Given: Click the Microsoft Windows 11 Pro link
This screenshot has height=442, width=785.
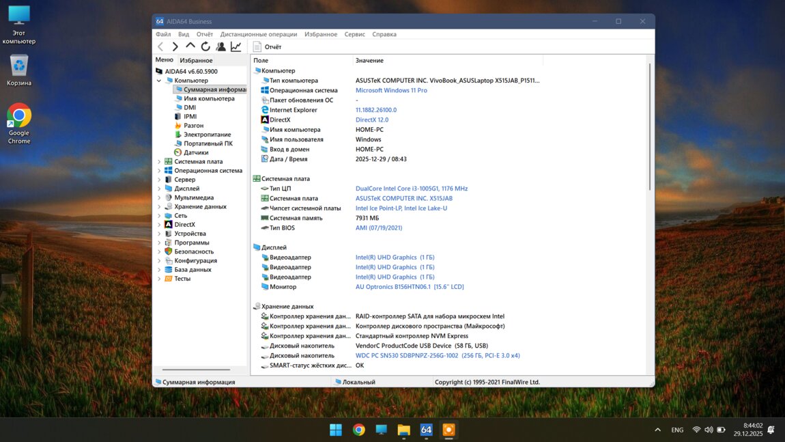Looking at the screenshot, I should (391, 90).
